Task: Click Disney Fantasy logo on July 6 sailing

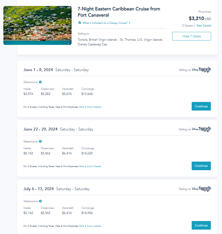Action: 201,189
